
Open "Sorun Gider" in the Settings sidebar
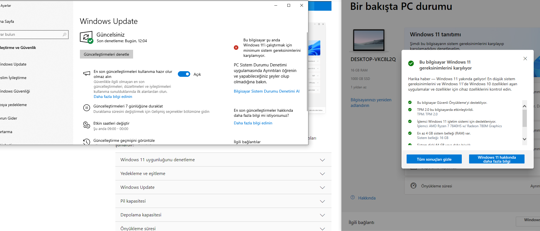pyautogui.click(x=9, y=118)
